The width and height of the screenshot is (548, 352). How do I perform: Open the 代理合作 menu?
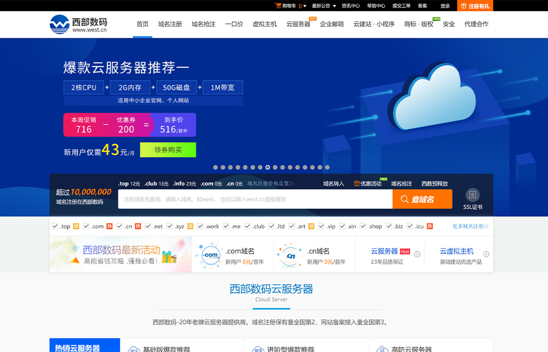point(477,24)
